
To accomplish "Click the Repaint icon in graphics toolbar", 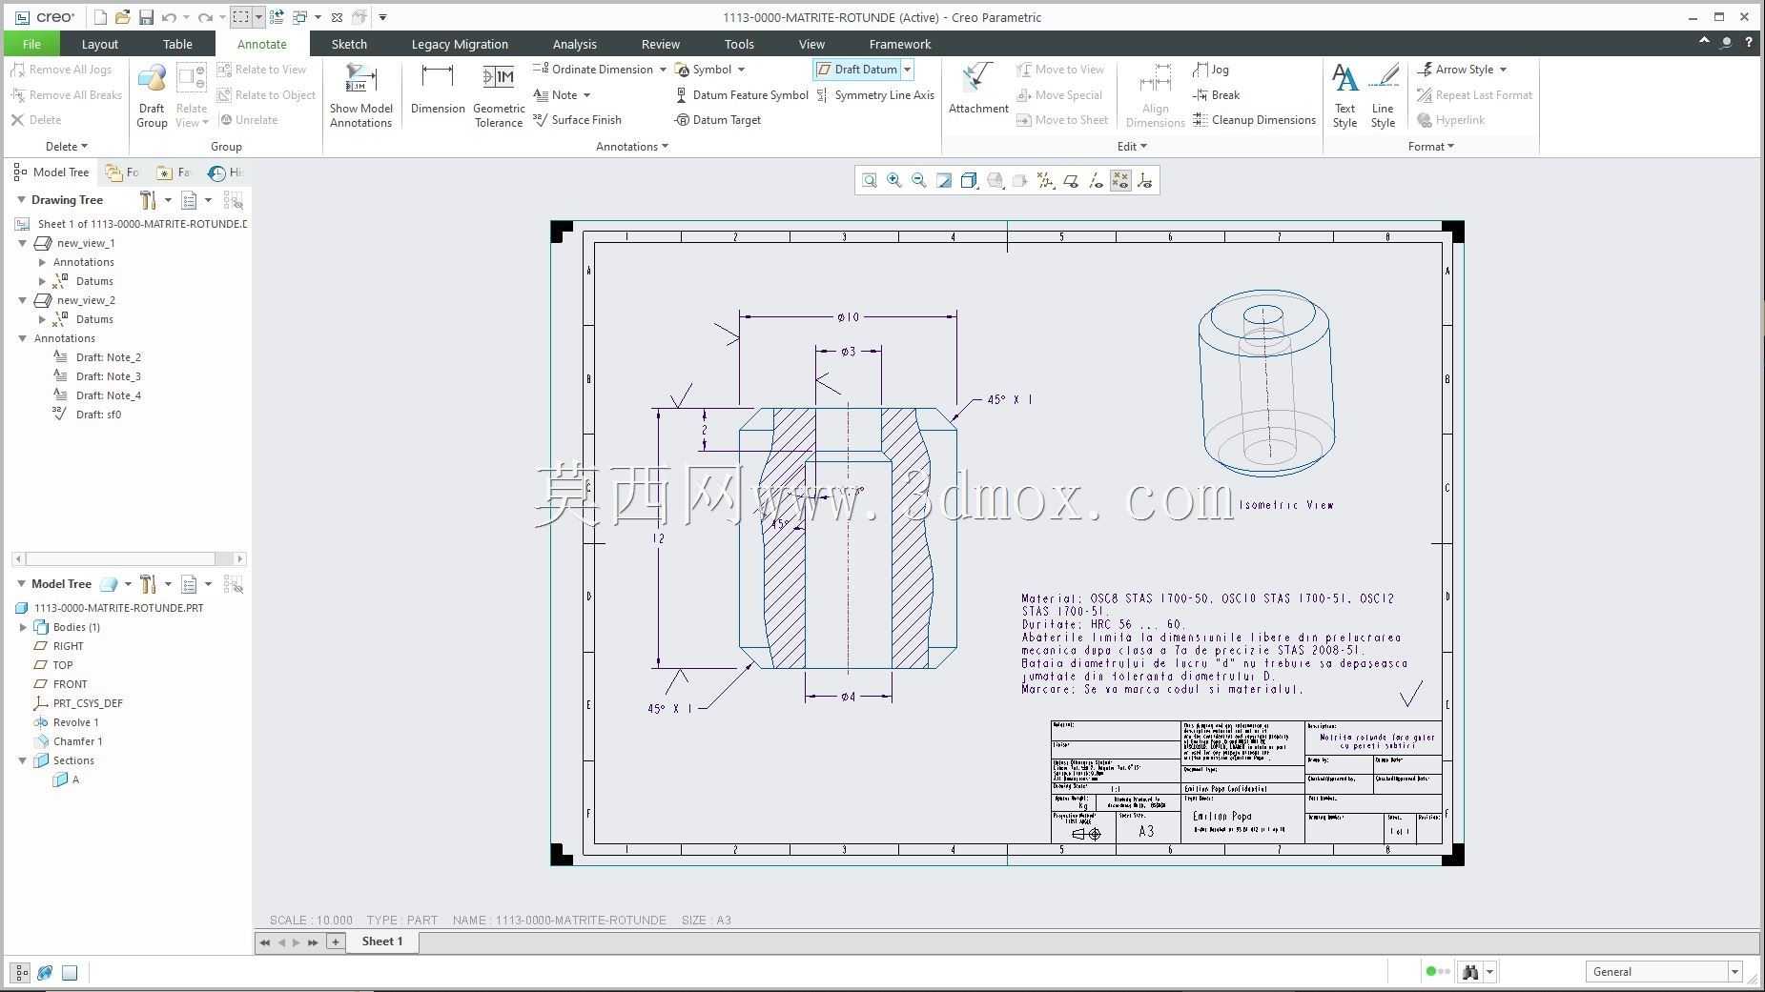I will point(944,181).
